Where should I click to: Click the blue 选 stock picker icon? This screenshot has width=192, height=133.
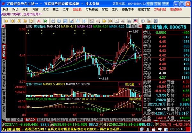tap(84, 21)
